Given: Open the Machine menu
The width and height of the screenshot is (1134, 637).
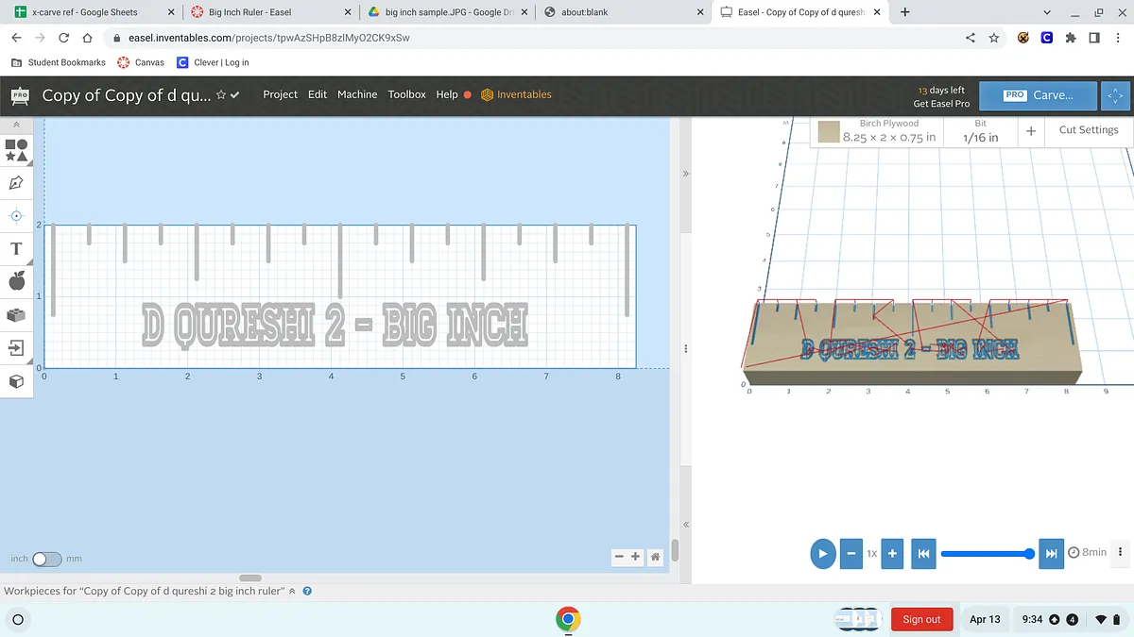Looking at the screenshot, I should point(357,94).
